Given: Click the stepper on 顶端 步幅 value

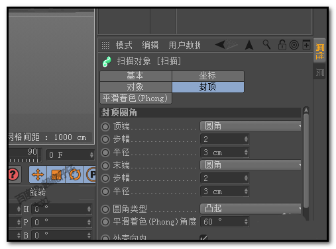Looking at the screenshot, I should [246, 139].
